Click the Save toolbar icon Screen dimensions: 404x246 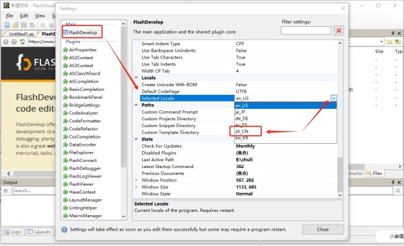(24, 25)
